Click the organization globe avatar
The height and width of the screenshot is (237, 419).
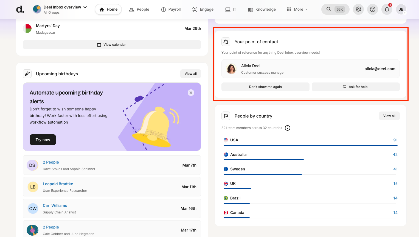tap(37, 9)
